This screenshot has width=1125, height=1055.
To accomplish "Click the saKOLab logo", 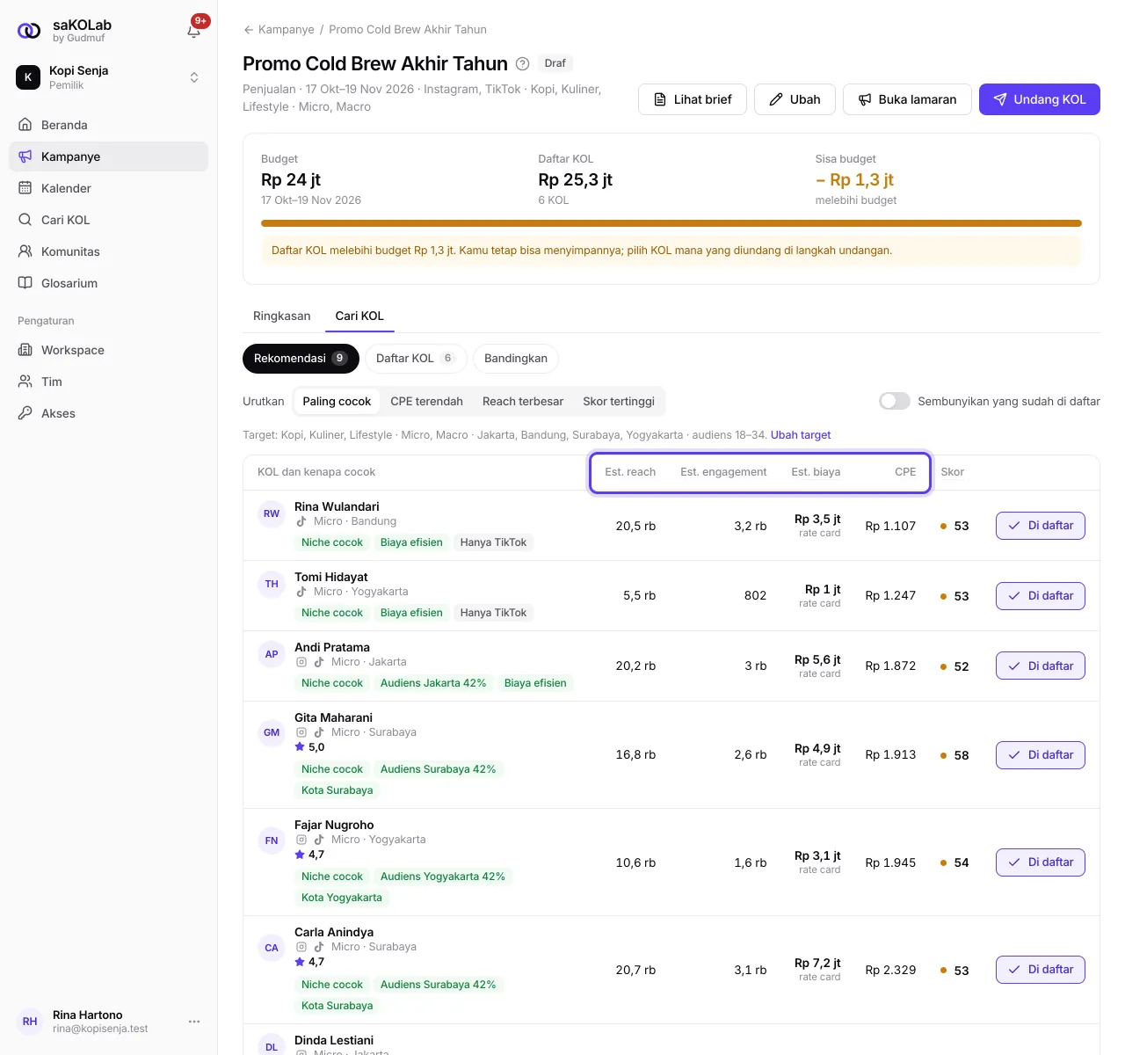I will coord(29,31).
